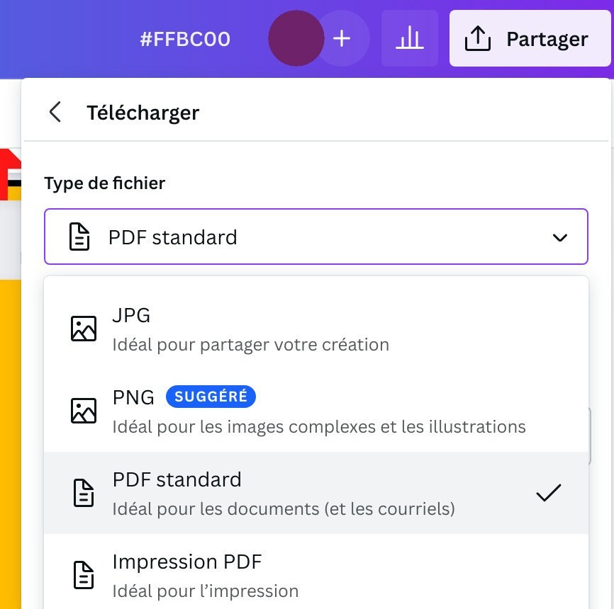Screen dimensions: 614x609
Task: Open the PDF standard file type combo box
Action: coord(316,237)
